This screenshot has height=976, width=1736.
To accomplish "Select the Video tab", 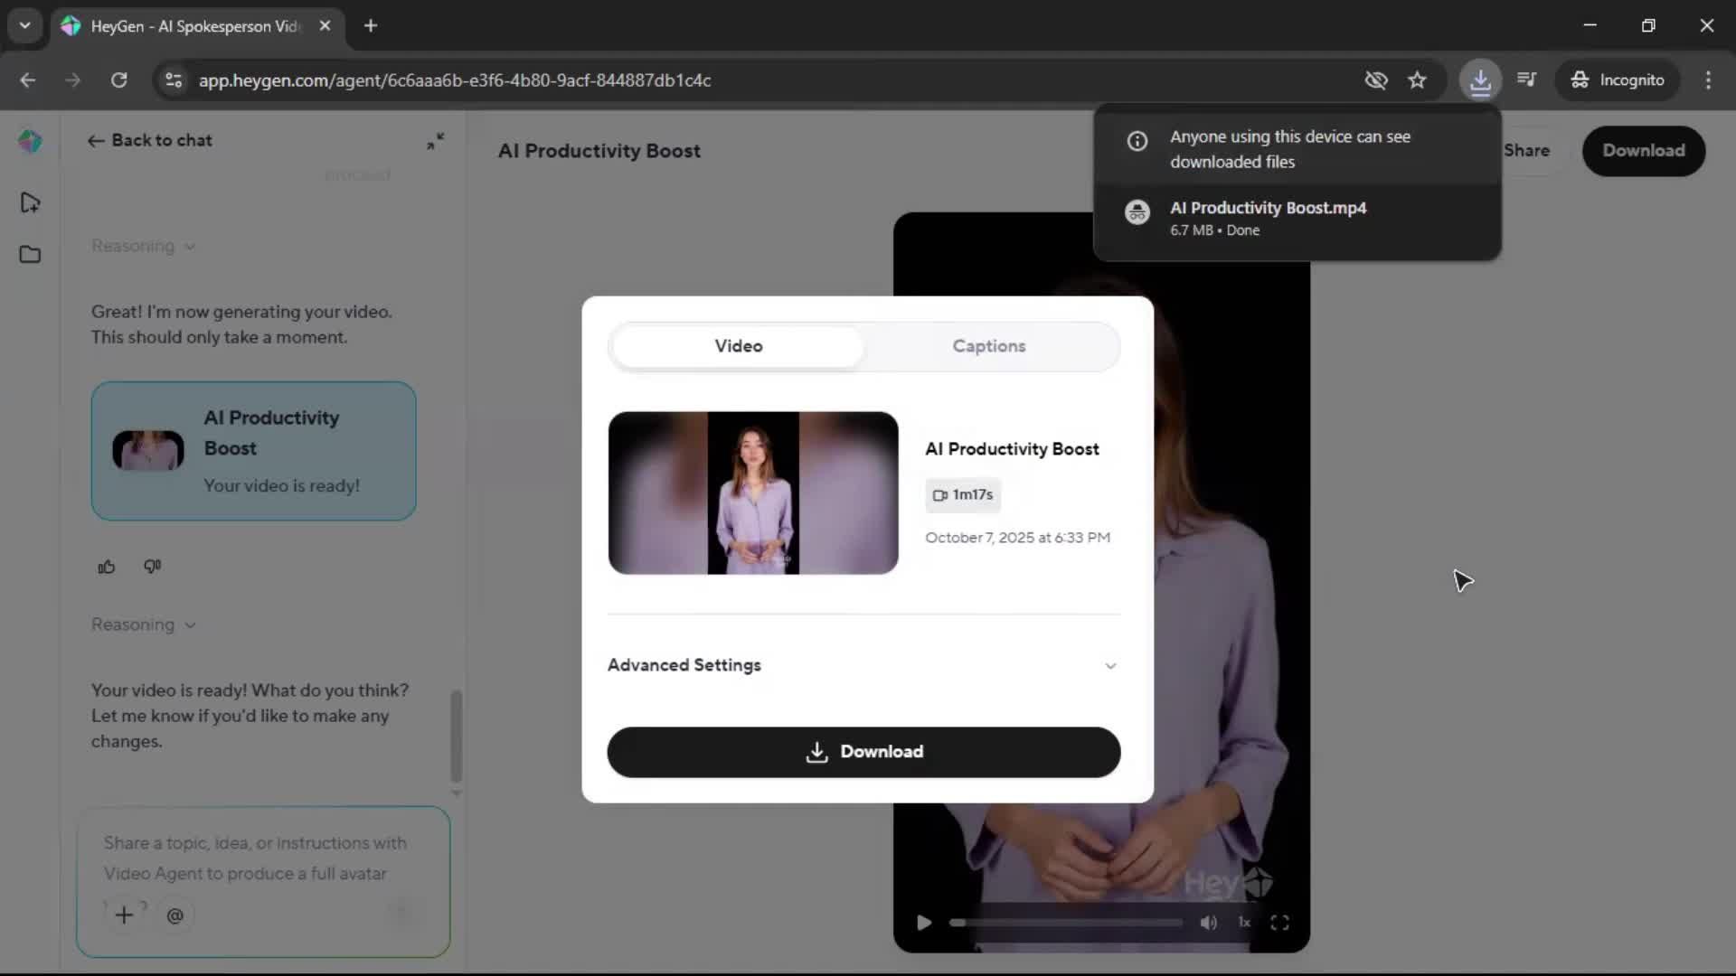I will [738, 346].
